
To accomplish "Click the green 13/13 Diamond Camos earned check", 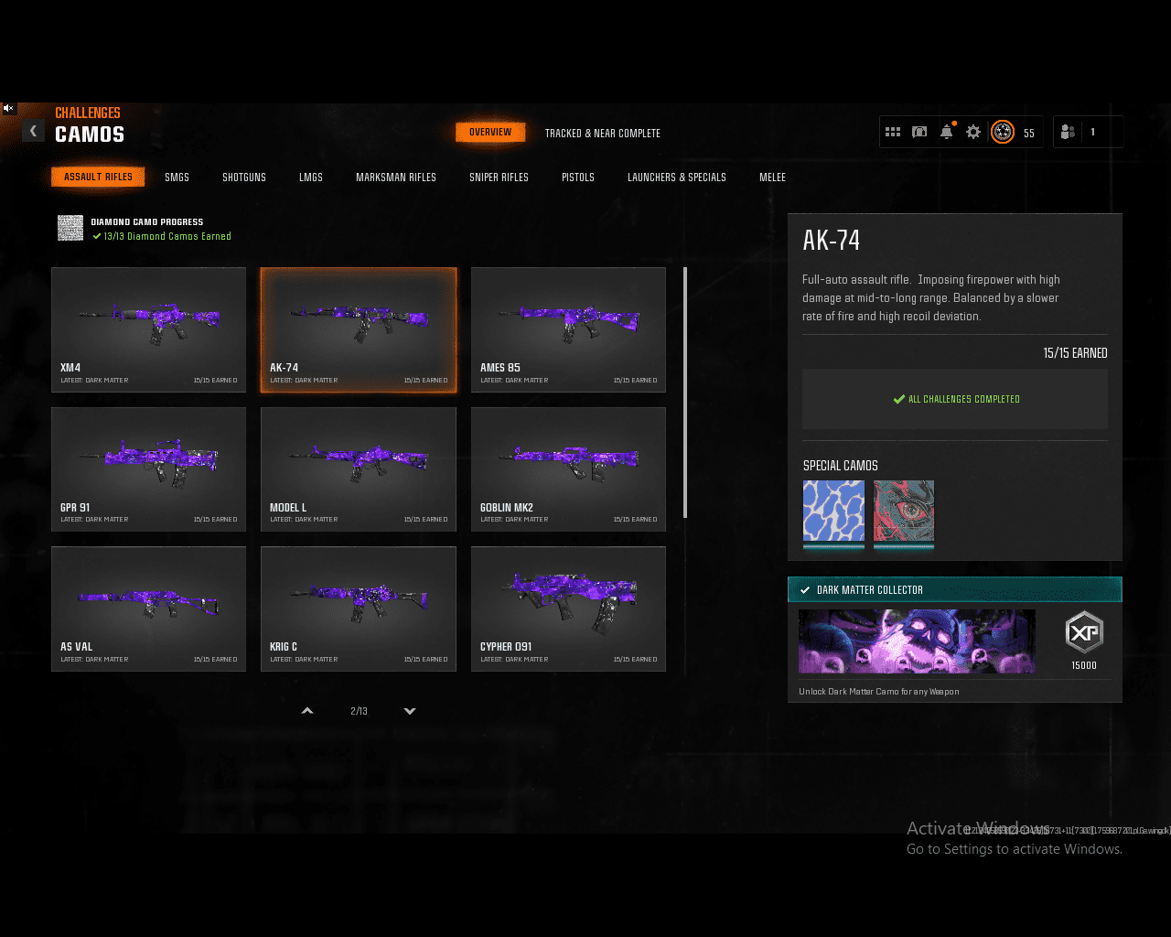I will tap(96, 235).
